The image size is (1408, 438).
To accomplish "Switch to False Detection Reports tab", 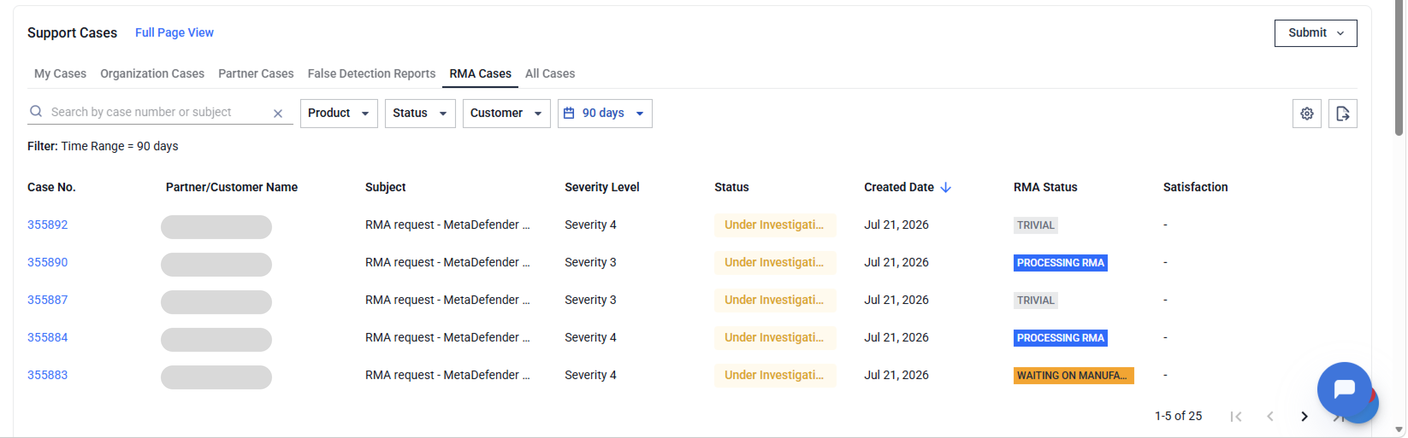I will [x=371, y=73].
